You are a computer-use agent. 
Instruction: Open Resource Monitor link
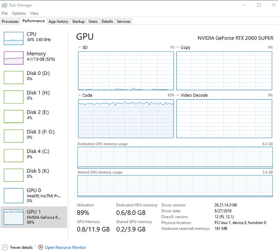(x=65, y=247)
